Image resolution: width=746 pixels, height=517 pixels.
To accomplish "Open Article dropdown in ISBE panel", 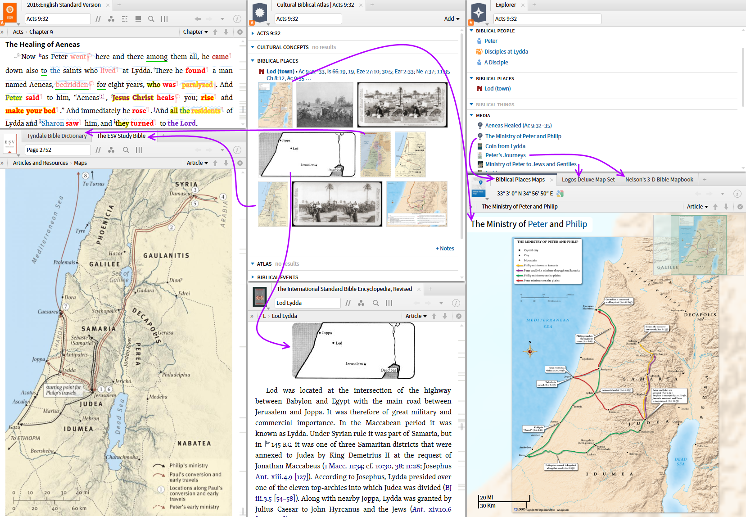I will tap(416, 316).
